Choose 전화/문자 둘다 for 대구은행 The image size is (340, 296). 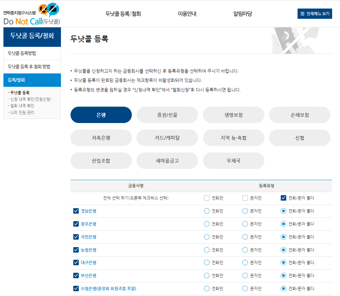(284, 263)
